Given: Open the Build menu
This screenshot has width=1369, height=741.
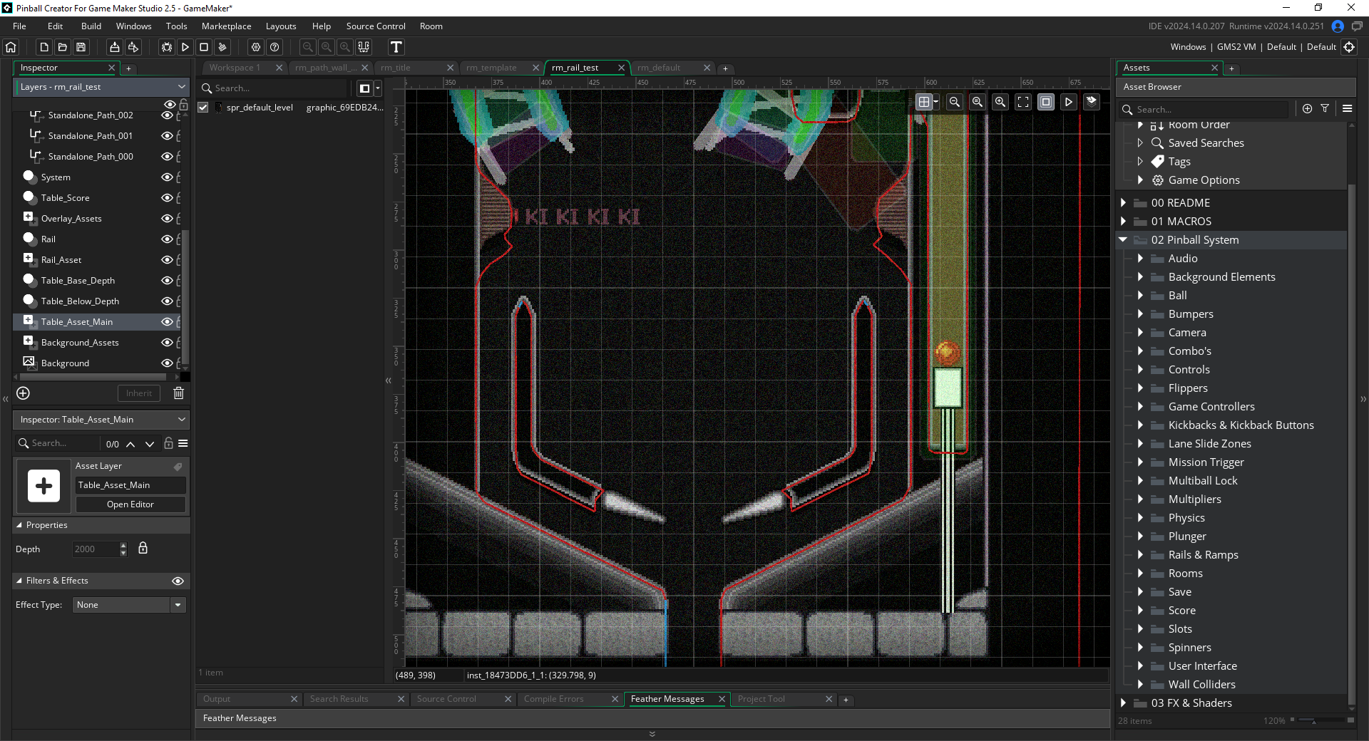Looking at the screenshot, I should coord(91,26).
